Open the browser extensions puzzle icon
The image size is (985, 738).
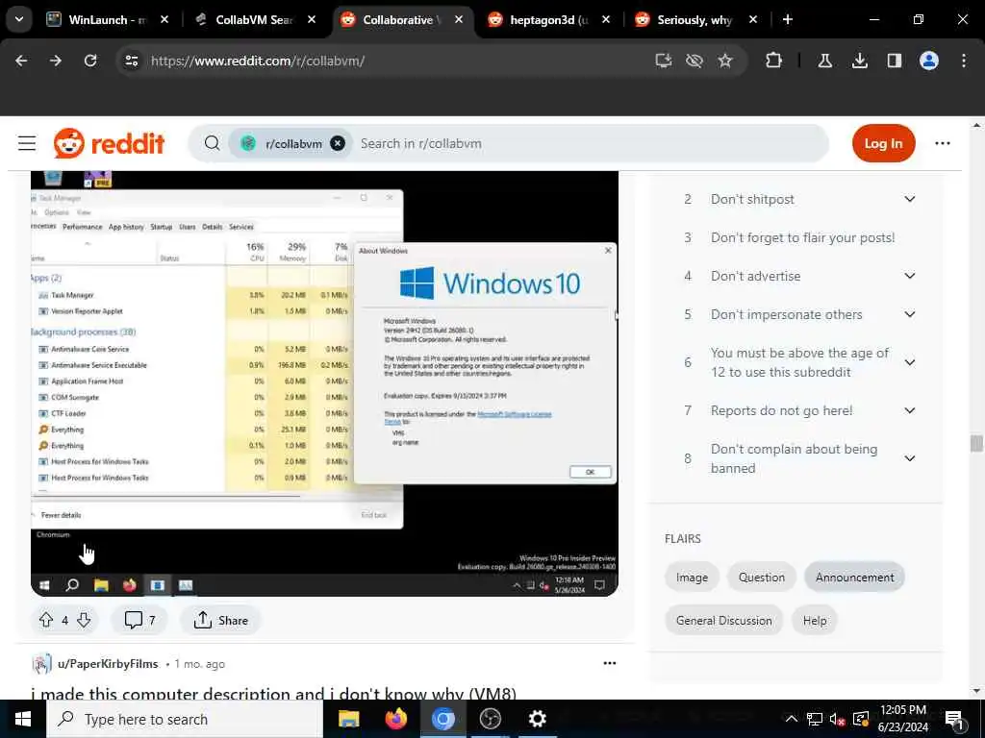pos(774,61)
